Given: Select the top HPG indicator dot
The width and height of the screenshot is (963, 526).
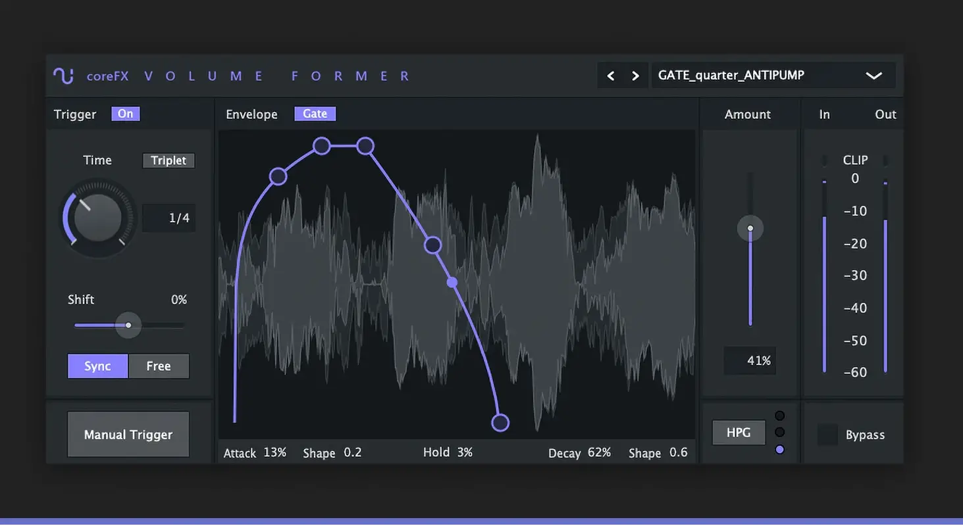Looking at the screenshot, I should 780,416.
